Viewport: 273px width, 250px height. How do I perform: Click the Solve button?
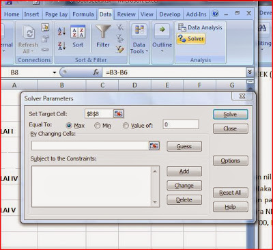[230, 115]
